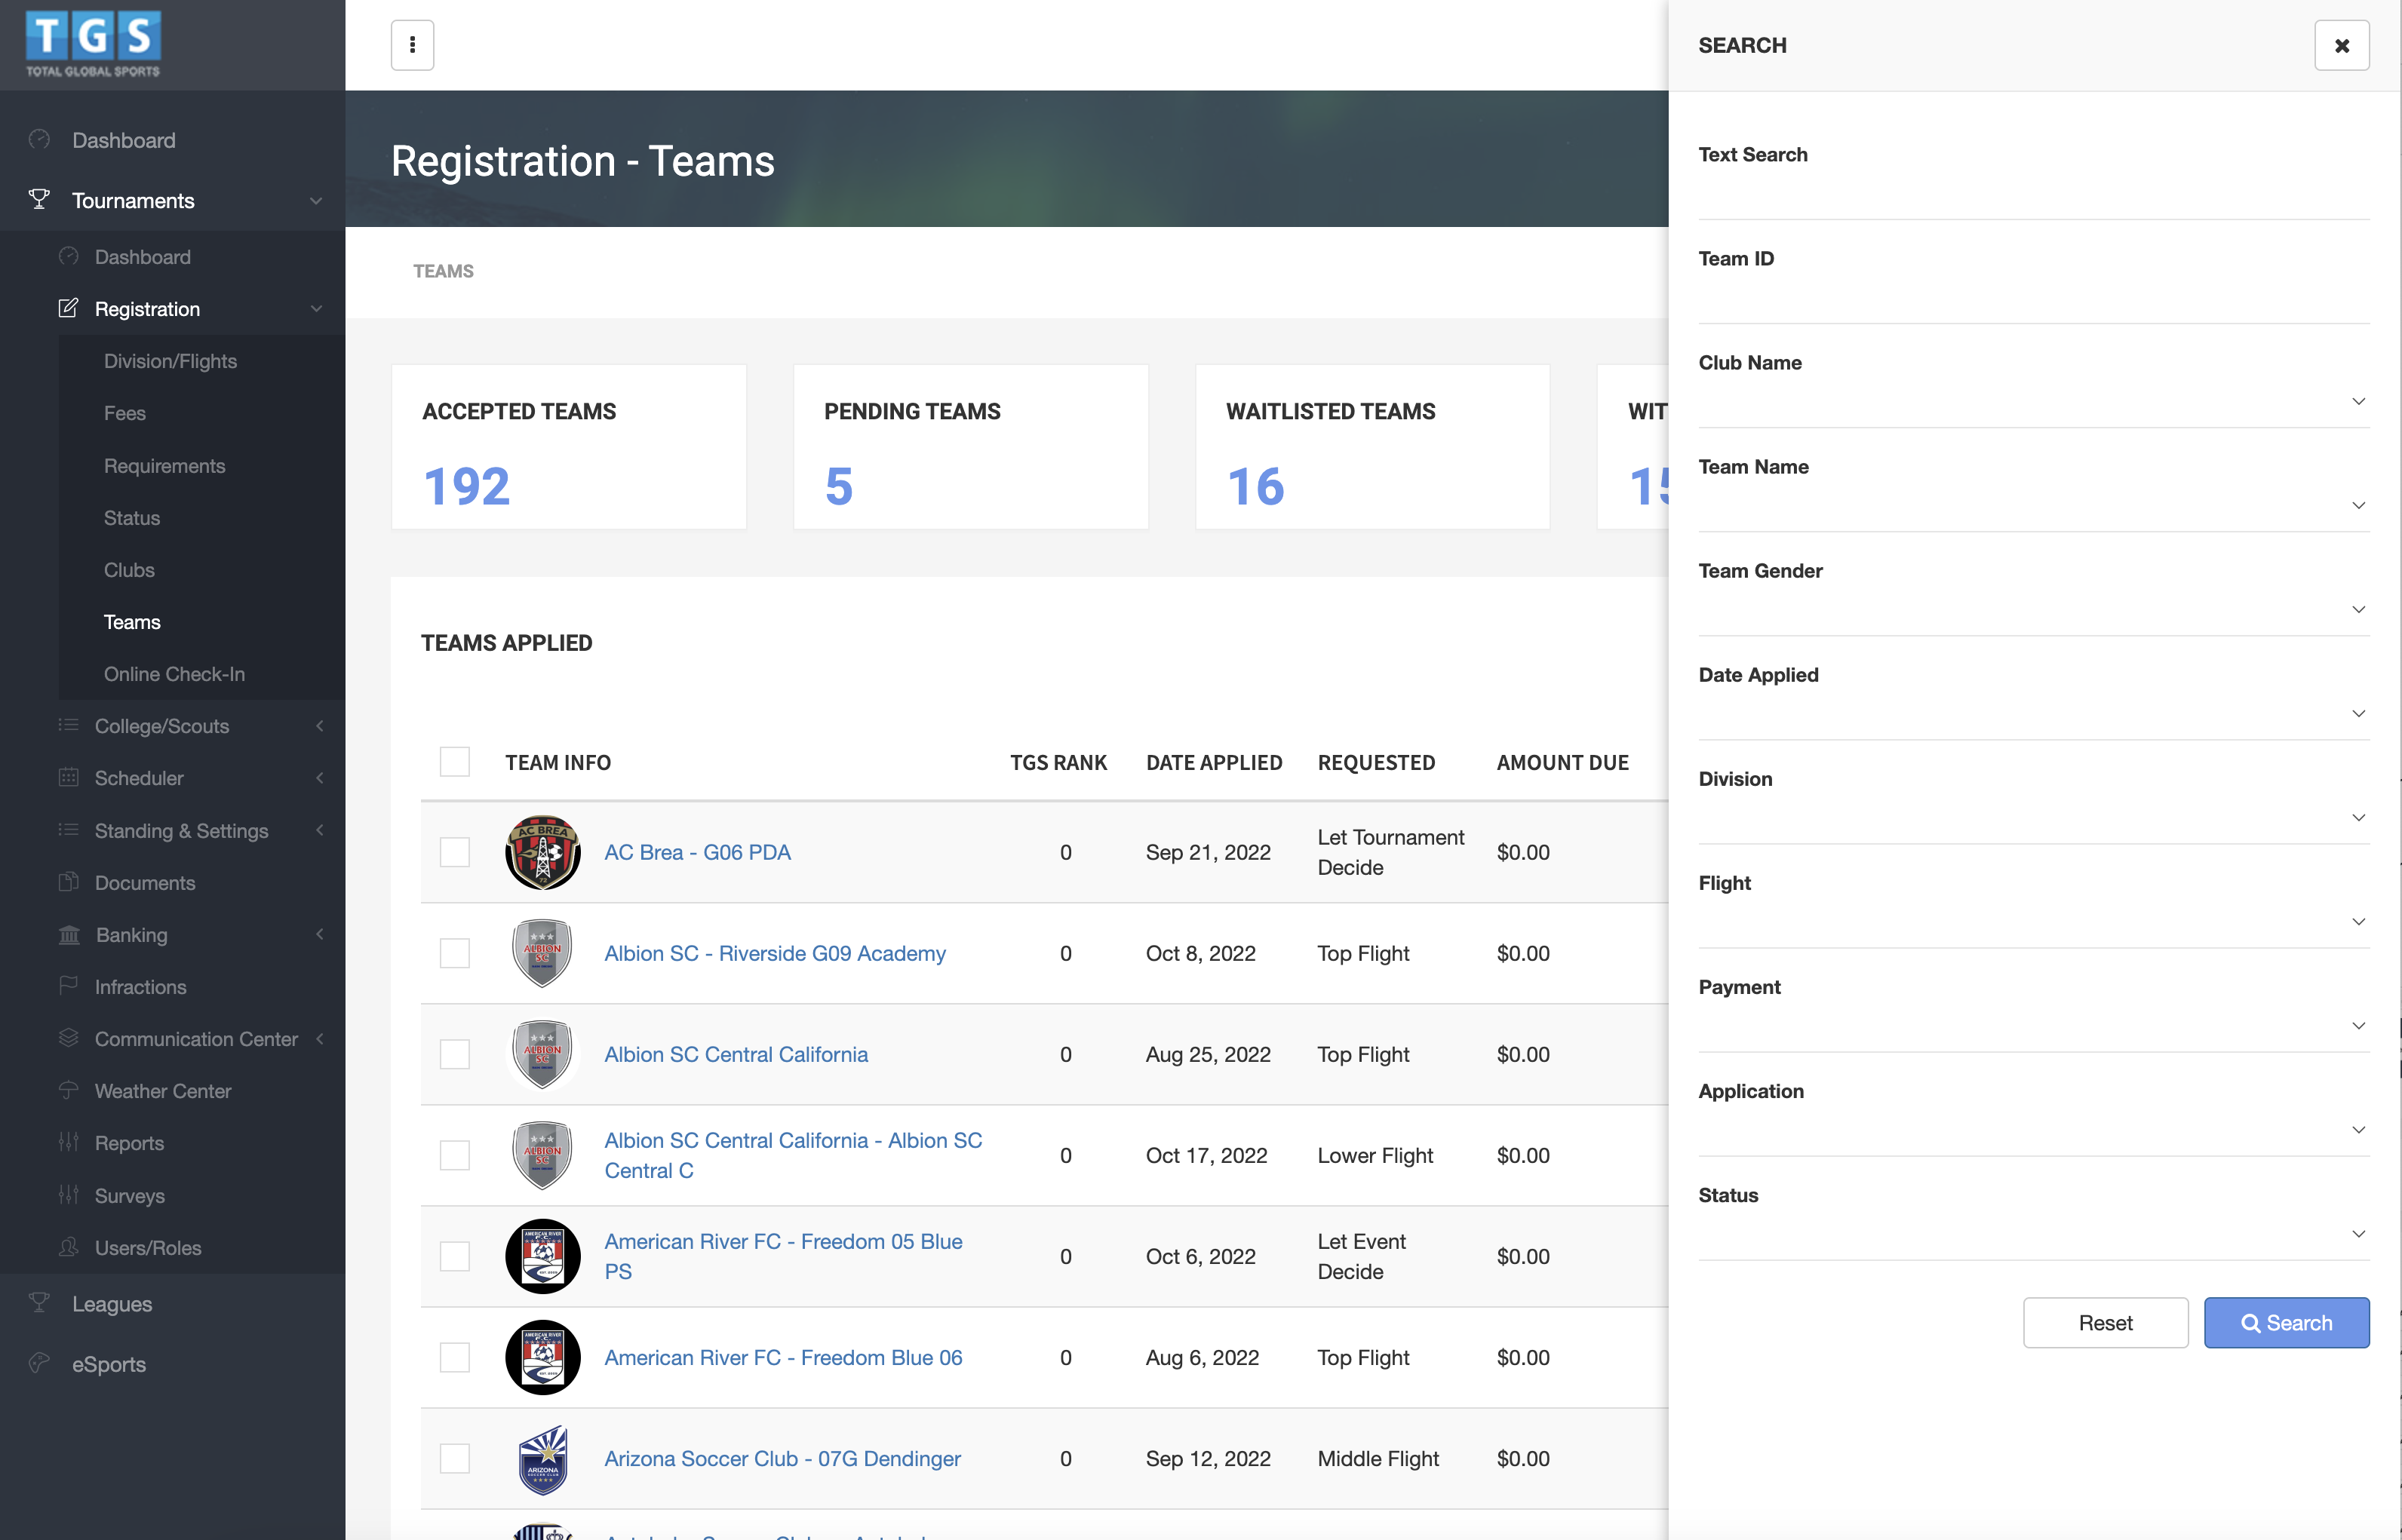Screen dimensions: 2402x1540
Task: Close the Search panel with X
Action: point(2341,45)
